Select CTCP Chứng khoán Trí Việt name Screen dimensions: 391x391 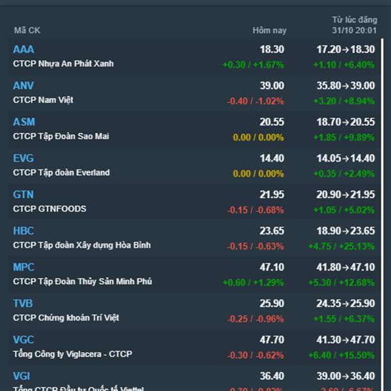[x=66, y=318]
